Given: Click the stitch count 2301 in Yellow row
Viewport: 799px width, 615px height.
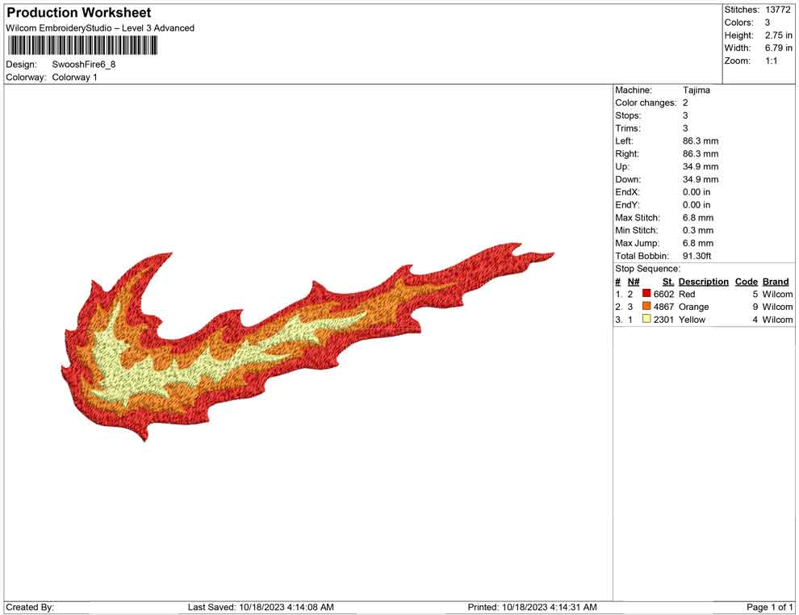Looking at the screenshot, I should pos(663,320).
